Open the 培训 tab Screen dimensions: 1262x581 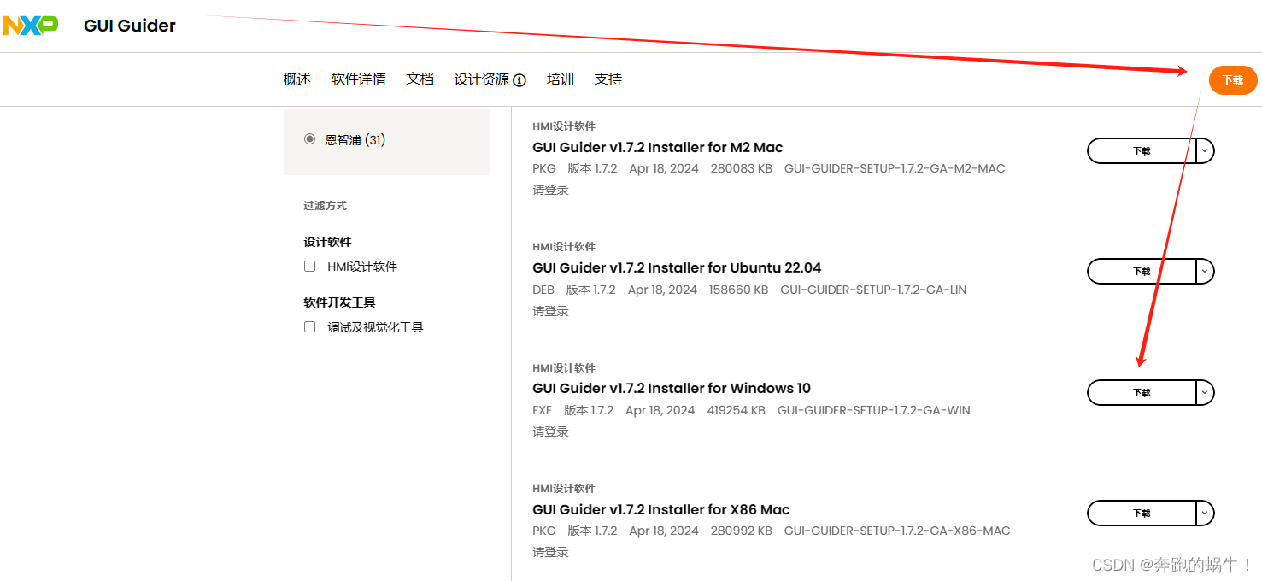pos(561,79)
